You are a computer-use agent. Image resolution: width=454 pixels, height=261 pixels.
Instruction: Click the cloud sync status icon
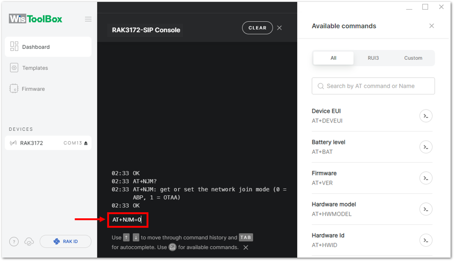coord(29,242)
